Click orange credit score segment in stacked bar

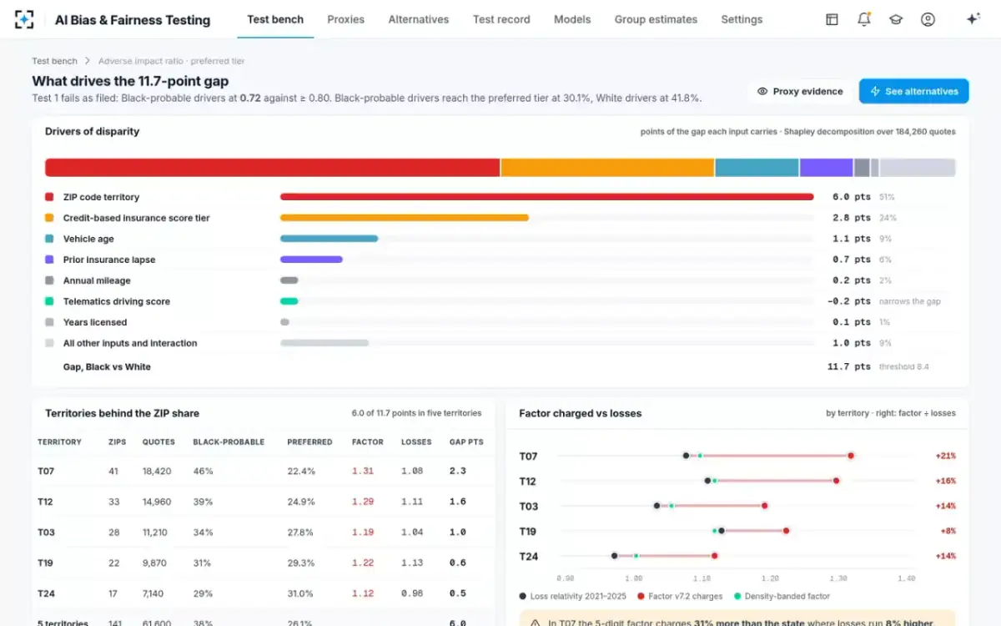(x=607, y=167)
